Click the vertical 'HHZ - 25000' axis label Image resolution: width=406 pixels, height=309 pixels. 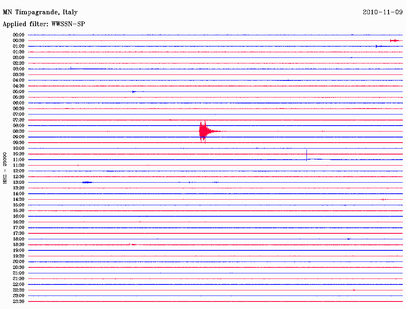pos(5,168)
